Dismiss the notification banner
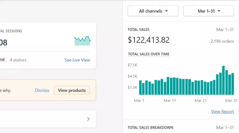This screenshot has height=133, width=239. point(42,90)
